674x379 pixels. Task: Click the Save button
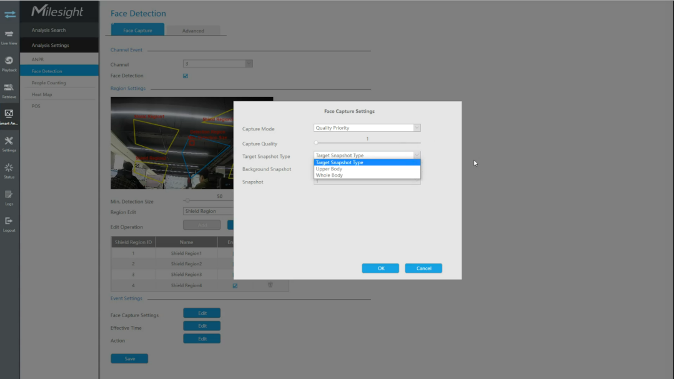pyautogui.click(x=129, y=358)
